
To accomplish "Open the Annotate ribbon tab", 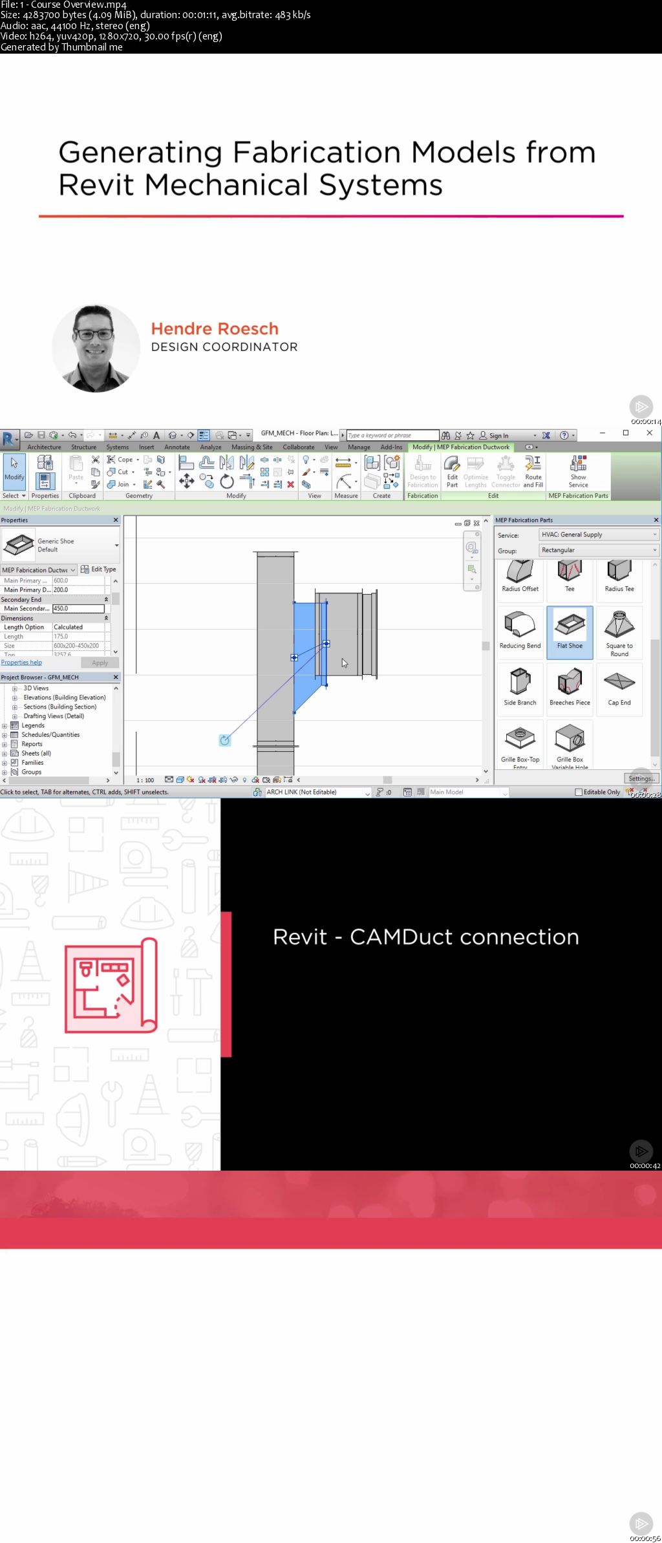I will 177,447.
